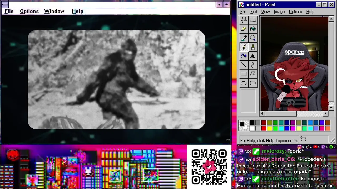Click the 'For Help, click Help Topics' status text
This screenshot has height=189, width=337.
coord(269,140)
